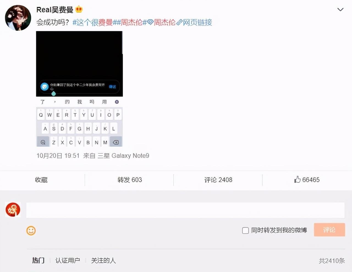Click the thumbs-up like icon
This screenshot has height=272, width=352.
point(298,179)
